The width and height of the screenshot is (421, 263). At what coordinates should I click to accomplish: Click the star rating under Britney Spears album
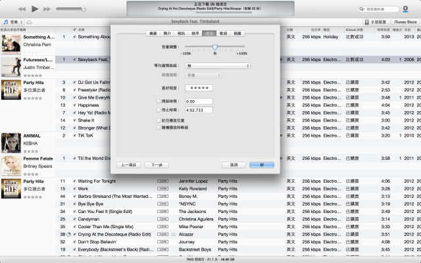(33, 174)
